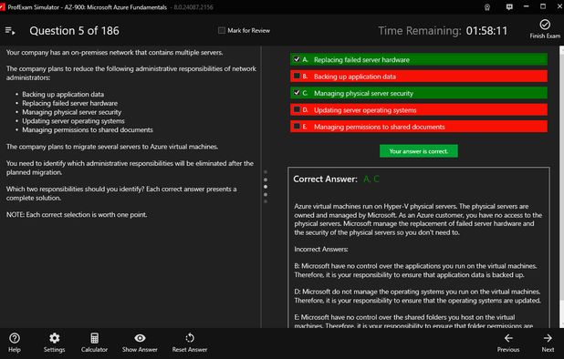Viewport: 564px width, 359px height.
Task: Go to Next question arrow
Action: (x=548, y=338)
